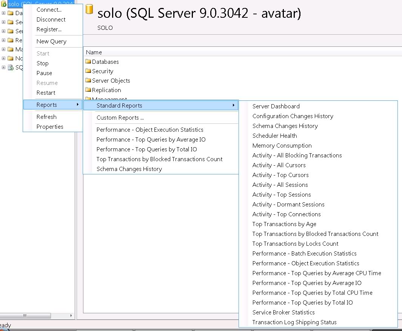Click the Server Objects folder icon
This screenshot has width=402, height=331.
click(88, 80)
